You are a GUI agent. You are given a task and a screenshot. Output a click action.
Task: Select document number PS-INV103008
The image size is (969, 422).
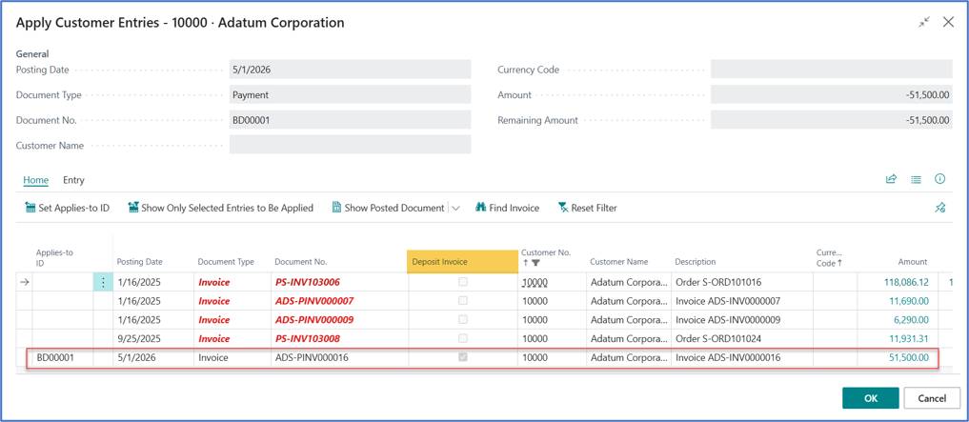[x=307, y=338]
